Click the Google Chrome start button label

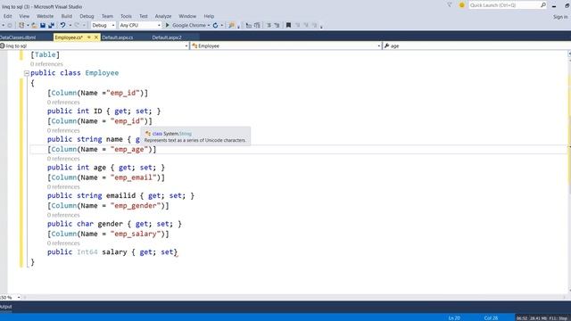pyautogui.click(x=189, y=25)
